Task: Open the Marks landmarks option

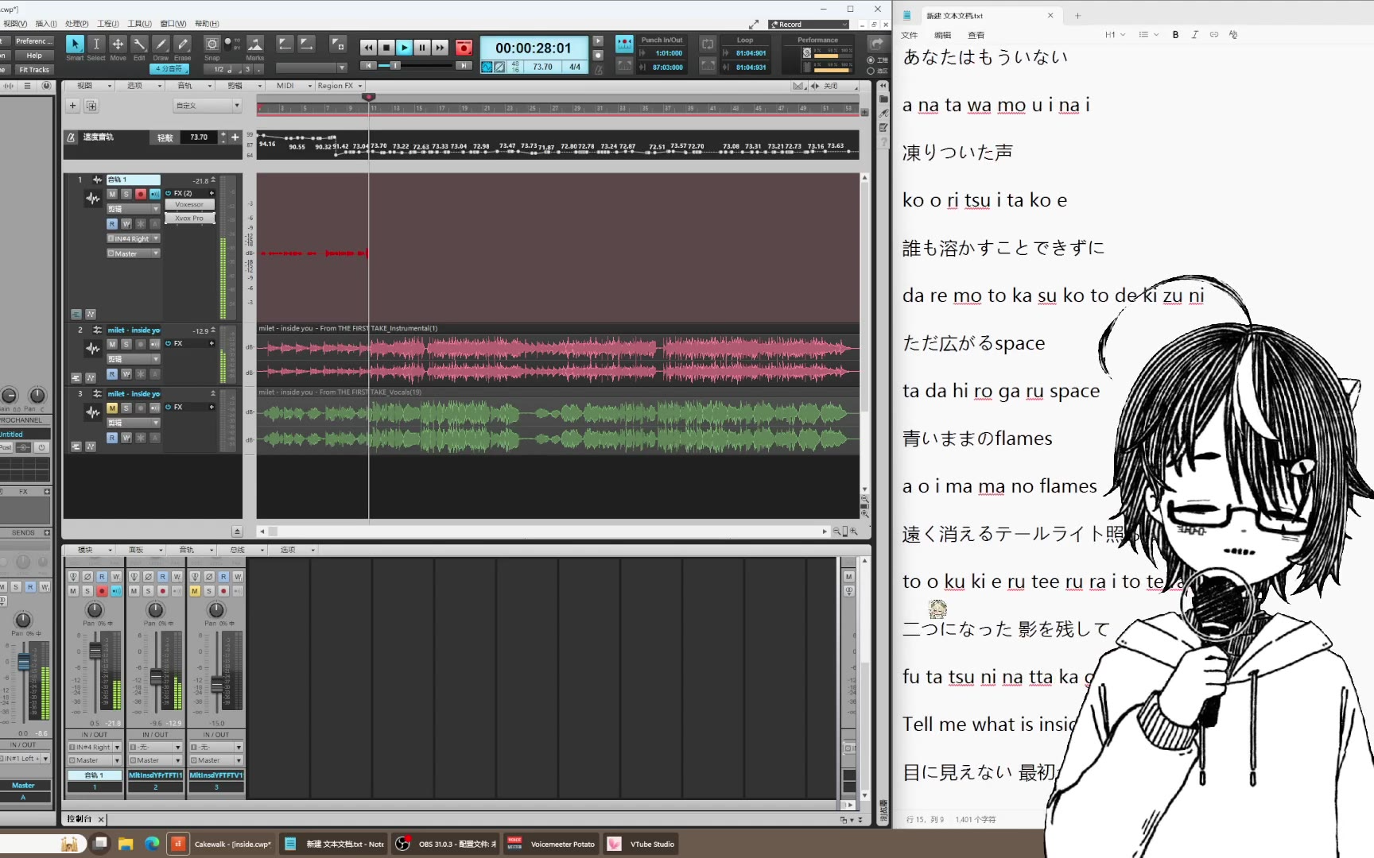Action: [255, 44]
